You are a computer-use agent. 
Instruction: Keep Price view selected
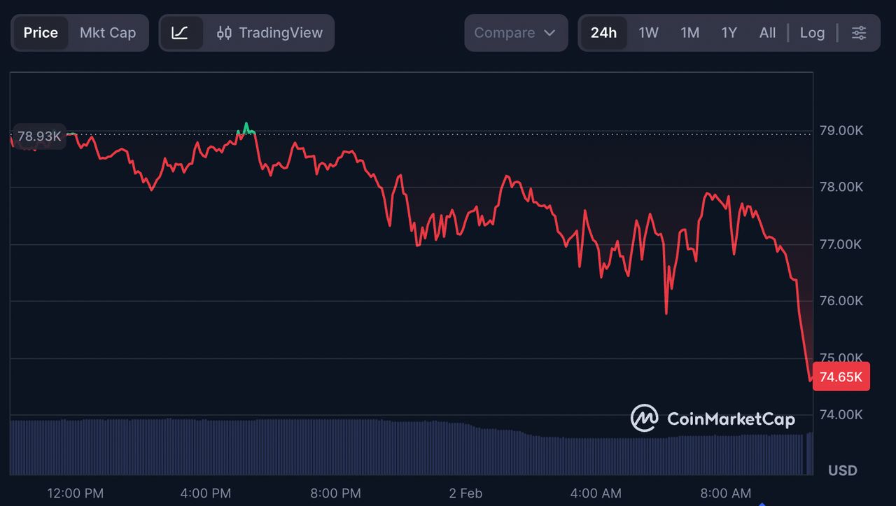point(41,32)
